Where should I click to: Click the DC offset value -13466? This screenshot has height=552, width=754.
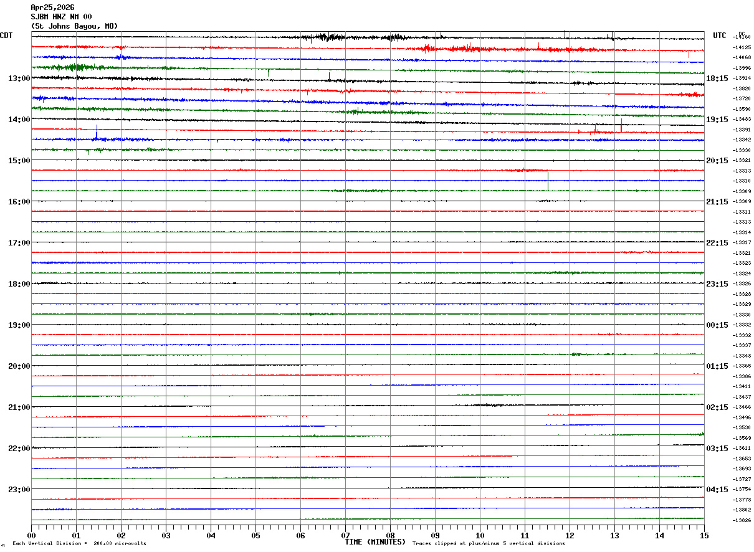point(742,407)
